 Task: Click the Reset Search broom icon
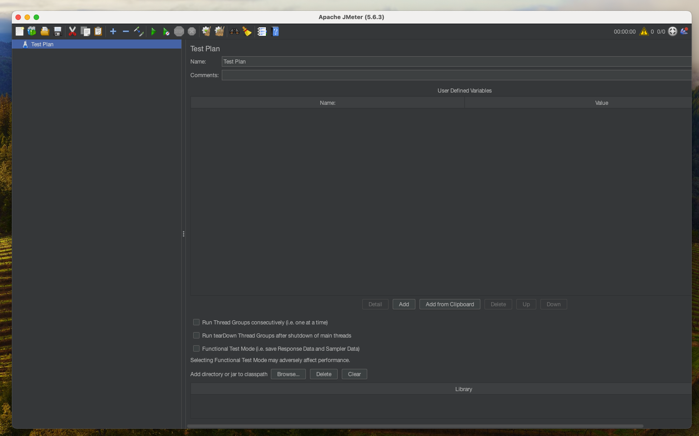tap(247, 31)
